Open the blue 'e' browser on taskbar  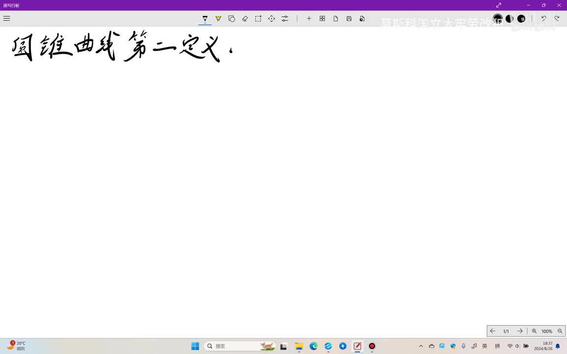click(x=328, y=346)
